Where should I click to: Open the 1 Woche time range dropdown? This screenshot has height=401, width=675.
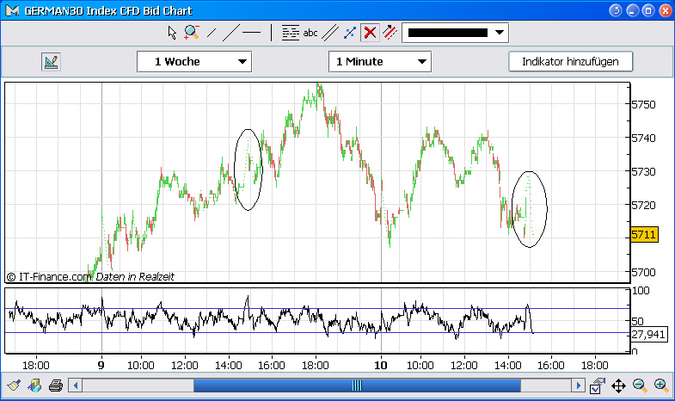(x=193, y=62)
